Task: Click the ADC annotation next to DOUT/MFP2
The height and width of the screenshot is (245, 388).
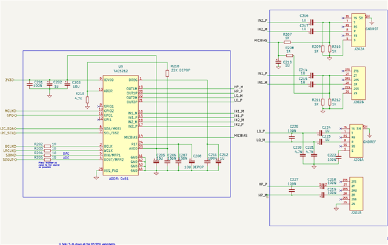Action: click(66, 158)
